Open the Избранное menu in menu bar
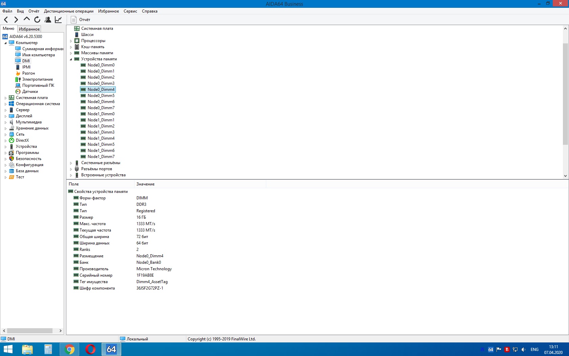569x356 pixels. (108, 11)
